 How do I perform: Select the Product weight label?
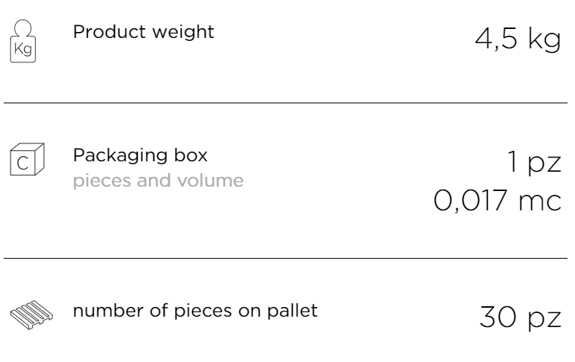pyautogui.click(x=144, y=31)
